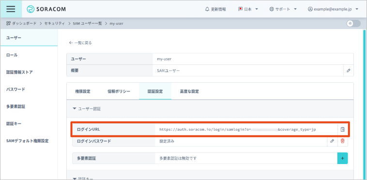Click セキュリティ breadcrumb
This screenshot has width=367, height=180.
point(55,23)
